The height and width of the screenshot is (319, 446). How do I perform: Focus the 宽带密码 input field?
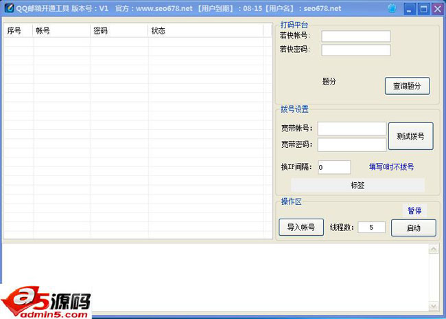(352, 144)
